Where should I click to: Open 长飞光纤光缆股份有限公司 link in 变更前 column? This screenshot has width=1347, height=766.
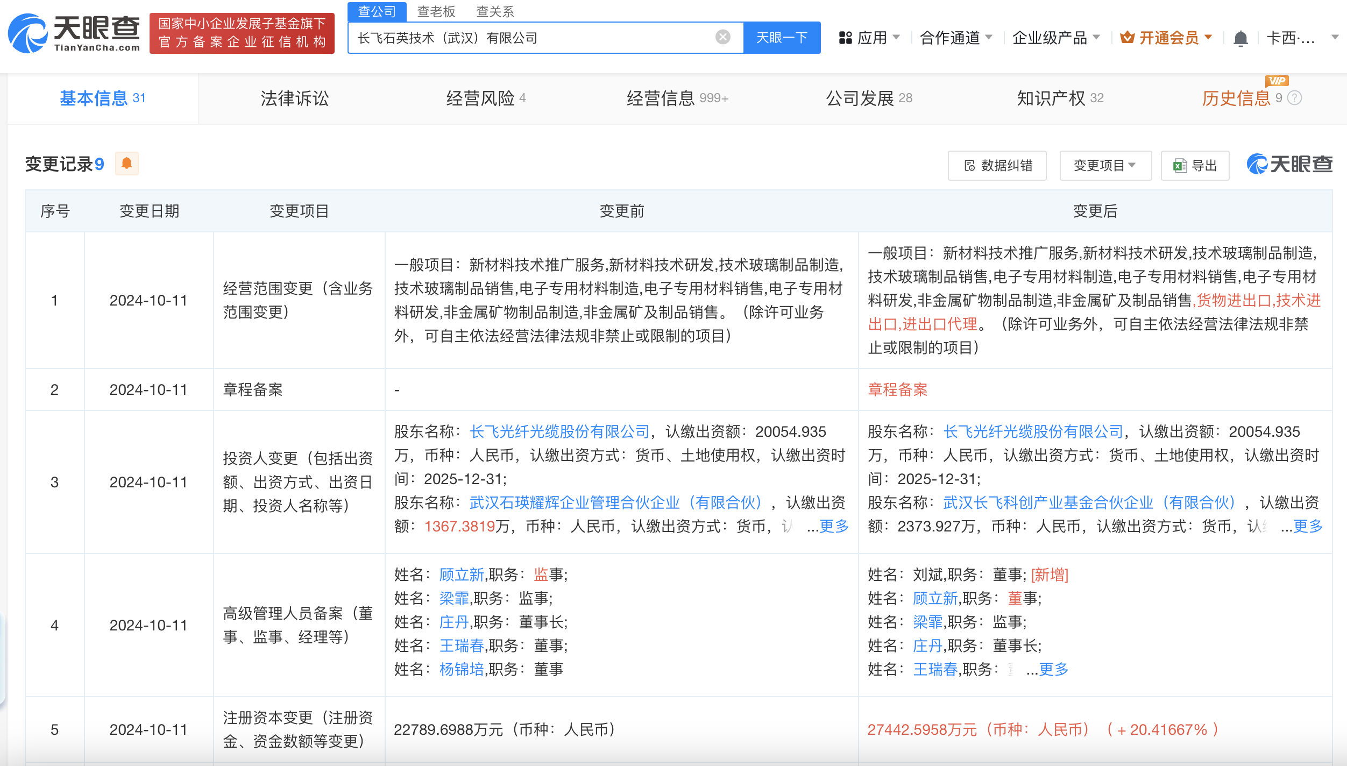click(559, 431)
